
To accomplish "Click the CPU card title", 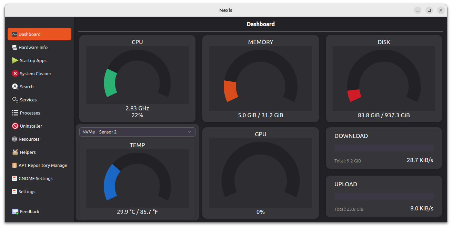I will (x=137, y=42).
